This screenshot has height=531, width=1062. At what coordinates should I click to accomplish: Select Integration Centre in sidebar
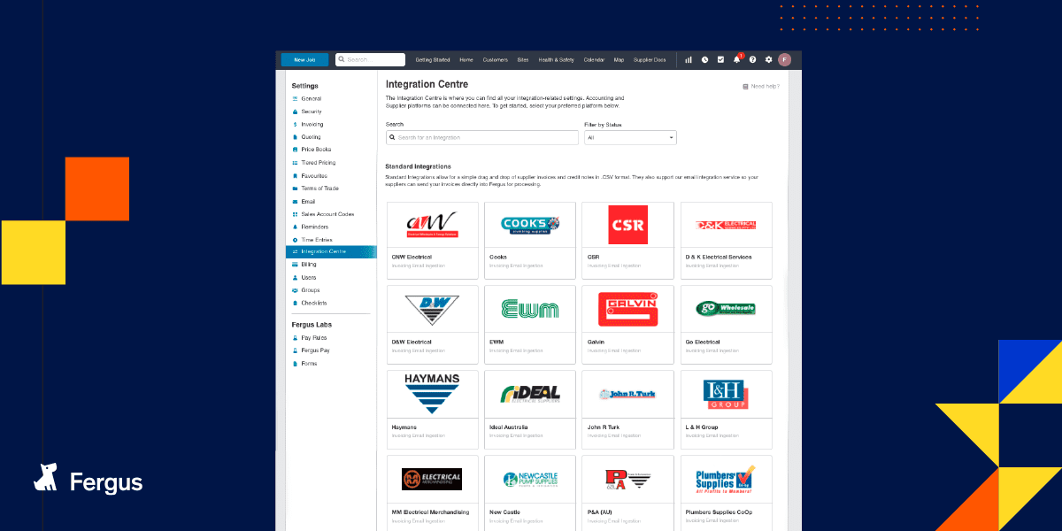pos(331,251)
